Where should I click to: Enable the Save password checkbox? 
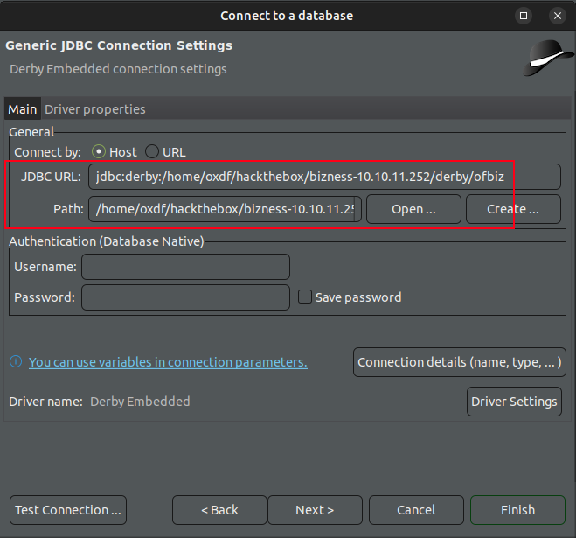305,297
